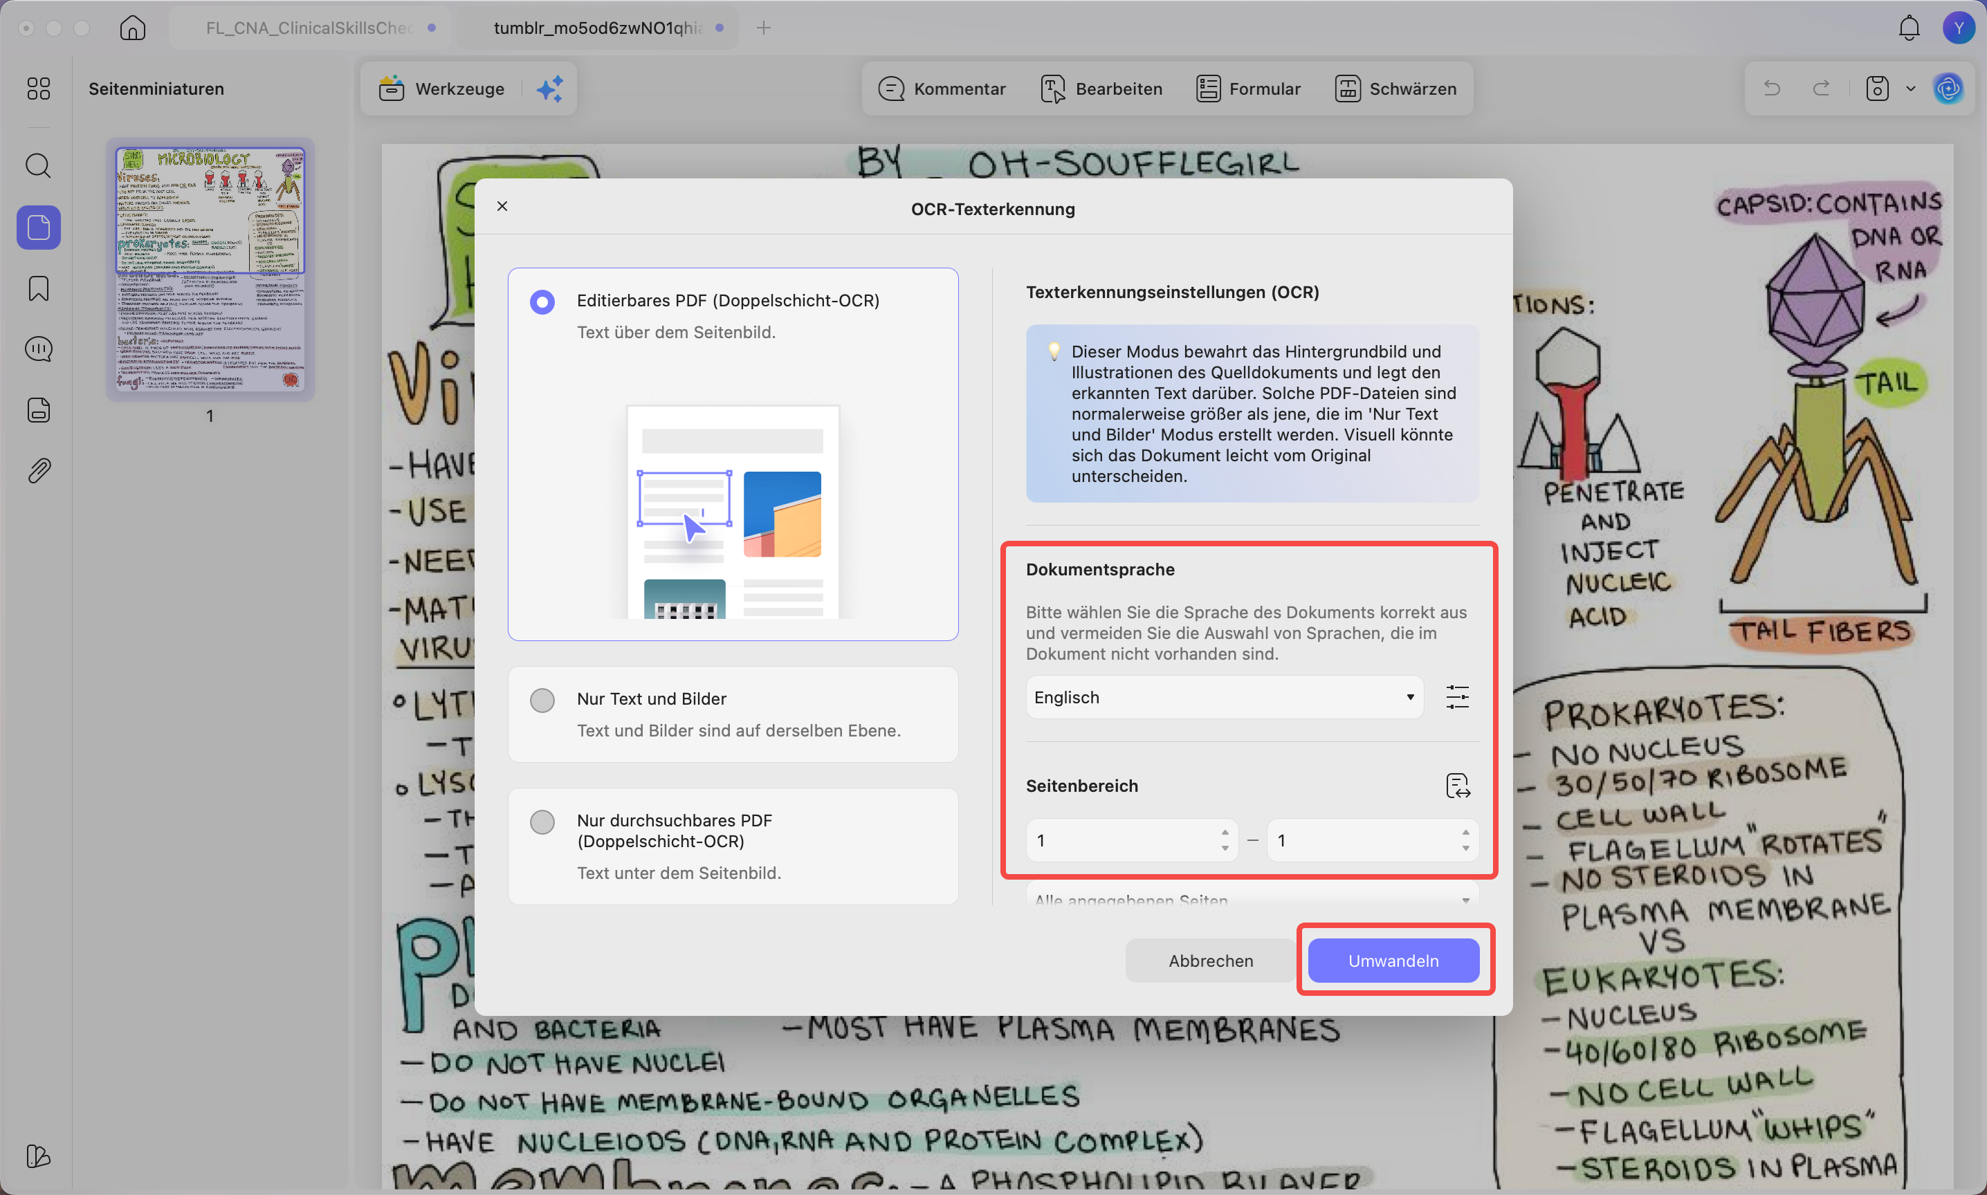Click the Seitenbereich heading
The width and height of the screenshot is (1987, 1195).
click(1081, 786)
